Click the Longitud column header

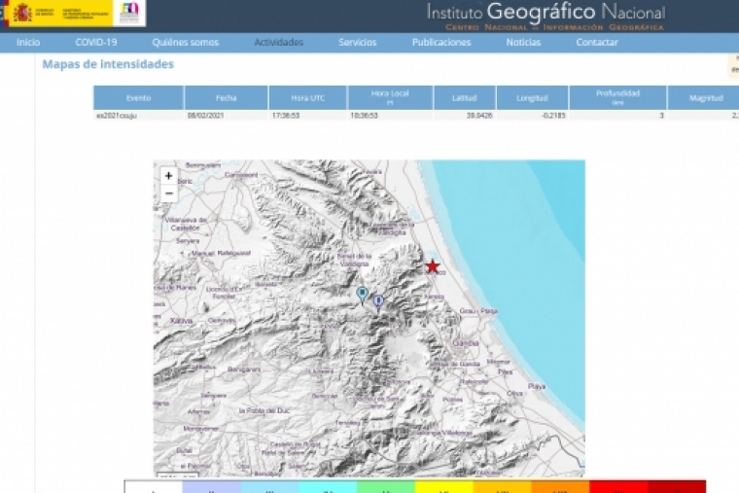tap(532, 97)
